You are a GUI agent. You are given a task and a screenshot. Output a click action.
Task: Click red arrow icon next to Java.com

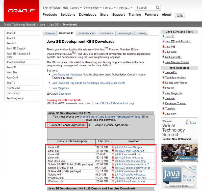tap(163, 114)
